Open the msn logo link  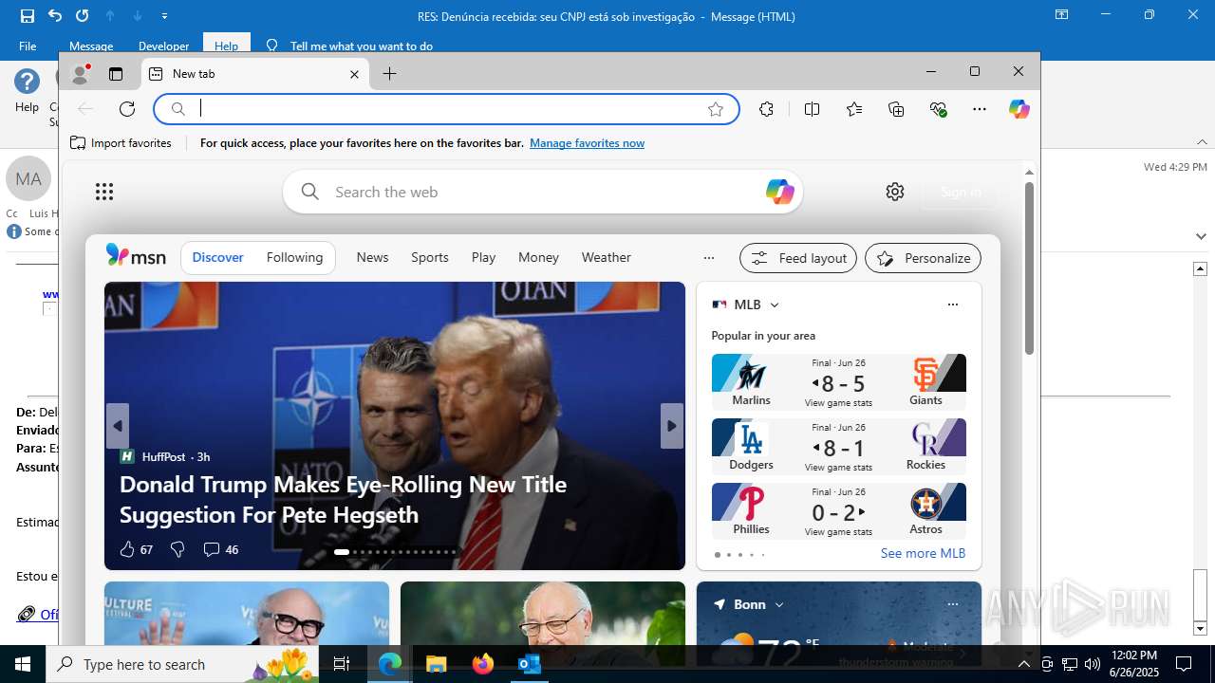point(136,256)
